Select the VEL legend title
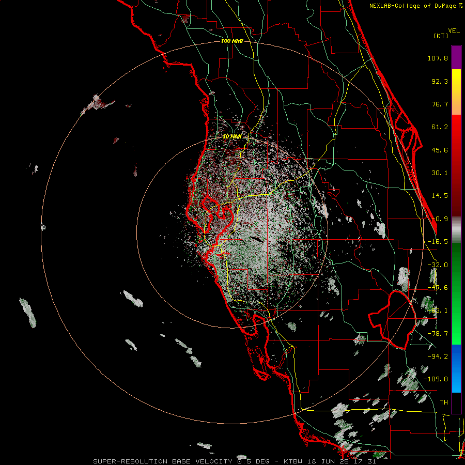The height and width of the screenshot is (465, 465). pos(454,31)
